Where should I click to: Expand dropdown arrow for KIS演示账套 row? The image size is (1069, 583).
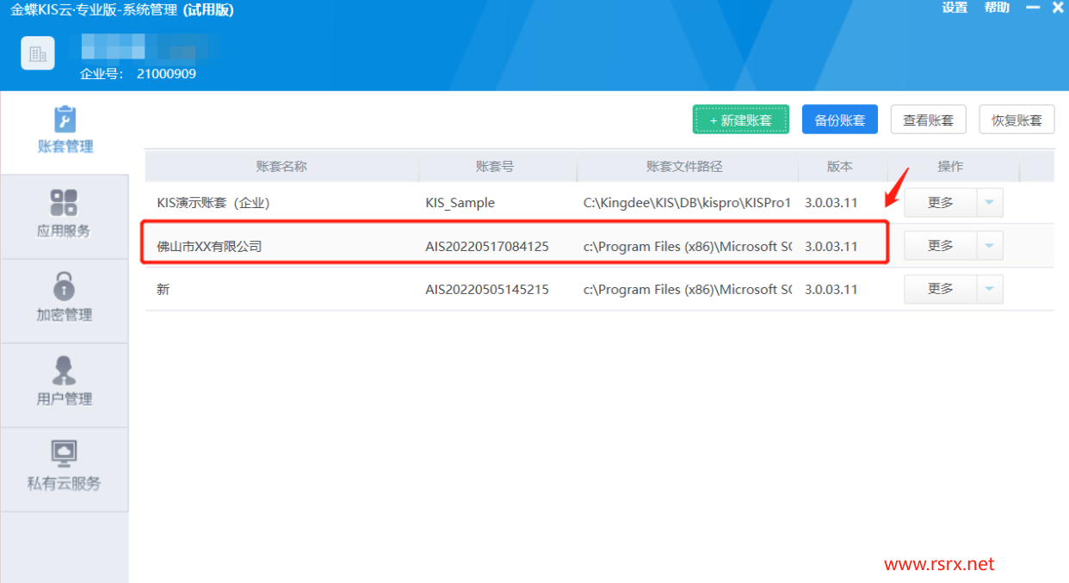pyautogui.click(x=990, y=203)
